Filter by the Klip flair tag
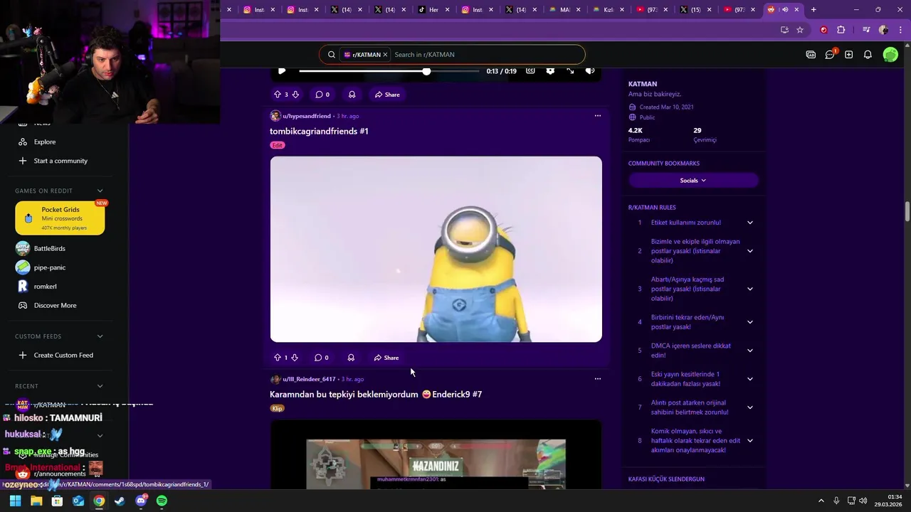 pos(278,408)
